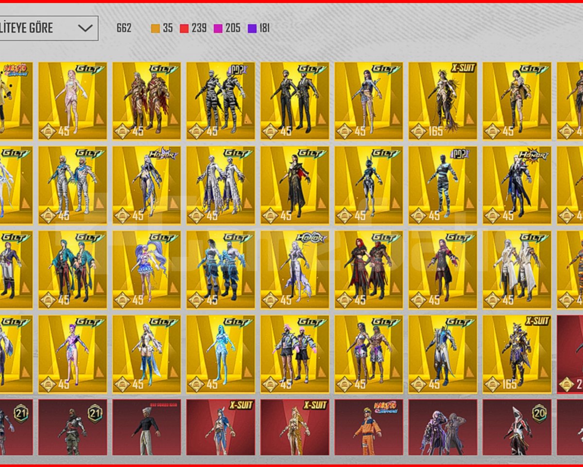Viewport: 583px width, 467px height.
Task: Pick the purple-haired pair on red card
Action: (443, 428)
